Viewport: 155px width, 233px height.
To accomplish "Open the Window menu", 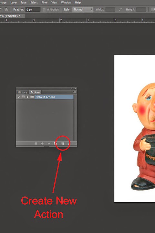I will pyautogui.click(x=66, y=3).
